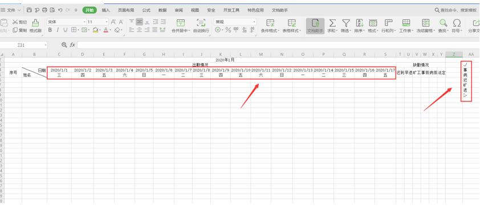Image resolution: width=480 pixels, height=209 pixels.
Task: Click the Conditional Formatting icon
Action: click(270, 23)
